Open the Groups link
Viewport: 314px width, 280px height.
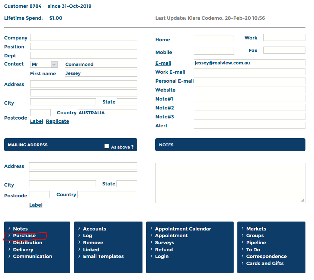[x=255, y=236]
